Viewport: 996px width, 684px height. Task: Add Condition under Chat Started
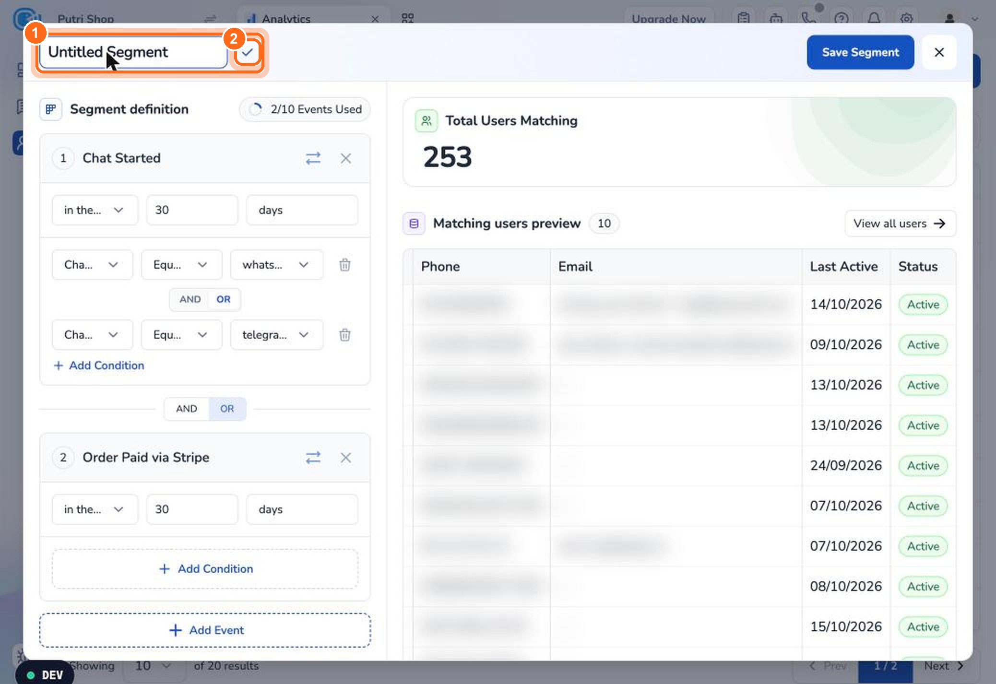click(99, 366)
